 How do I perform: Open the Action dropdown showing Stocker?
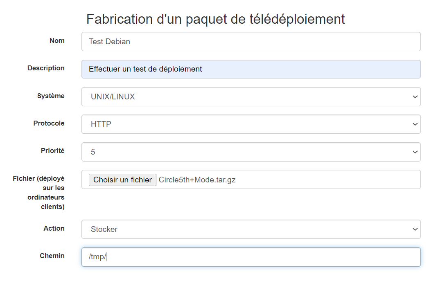click(x=251, y=229)
